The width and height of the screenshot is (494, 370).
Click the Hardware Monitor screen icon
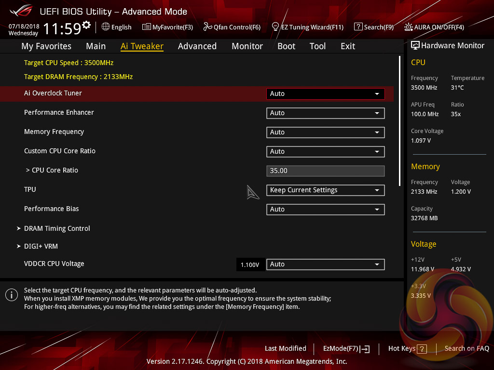415,46
